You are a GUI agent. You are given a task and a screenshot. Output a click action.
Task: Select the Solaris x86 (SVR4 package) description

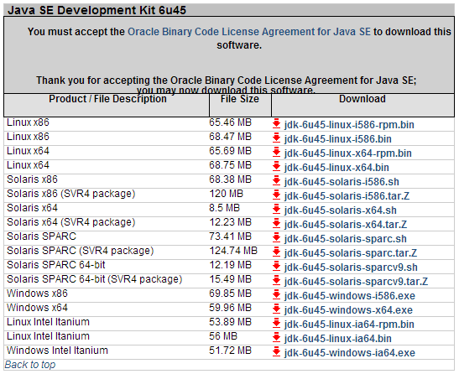click(x=70, y=194)
